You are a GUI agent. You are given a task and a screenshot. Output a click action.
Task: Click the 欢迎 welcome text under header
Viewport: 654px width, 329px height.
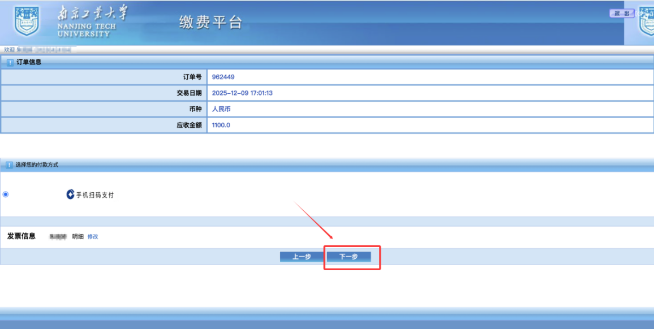pos(10,50)
